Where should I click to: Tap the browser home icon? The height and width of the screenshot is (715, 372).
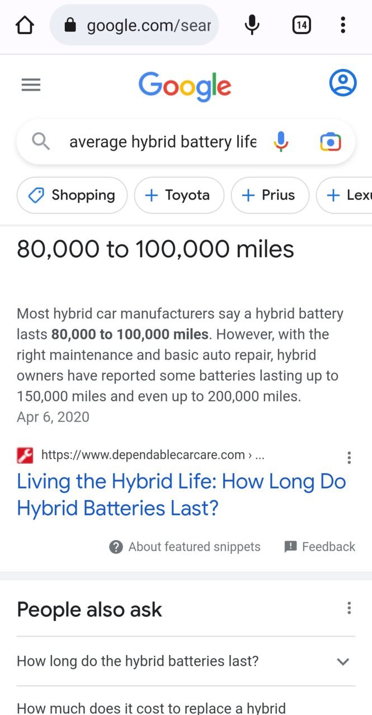(x=25, y=25)
